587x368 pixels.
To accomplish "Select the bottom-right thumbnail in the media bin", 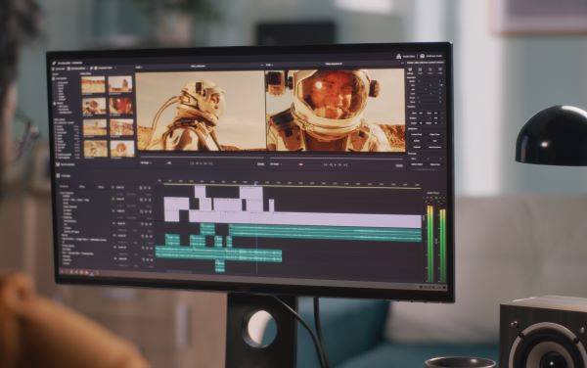I will click(x=122, y=149).
